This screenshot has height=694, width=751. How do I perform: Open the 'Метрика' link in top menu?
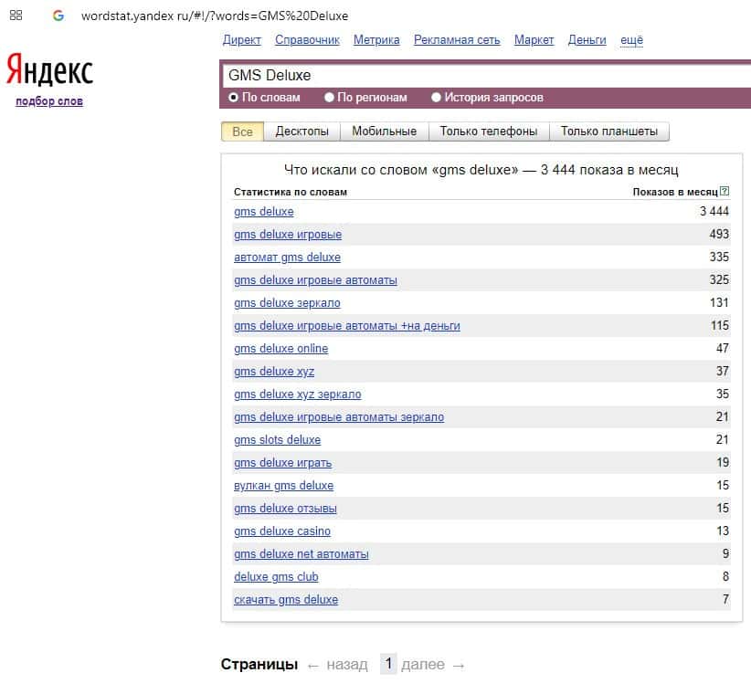coord(376,40)
